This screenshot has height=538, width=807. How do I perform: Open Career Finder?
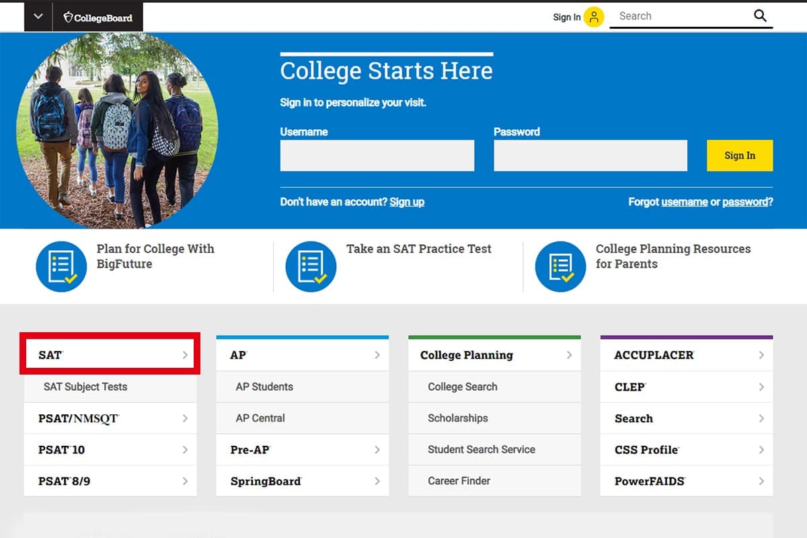495,482
